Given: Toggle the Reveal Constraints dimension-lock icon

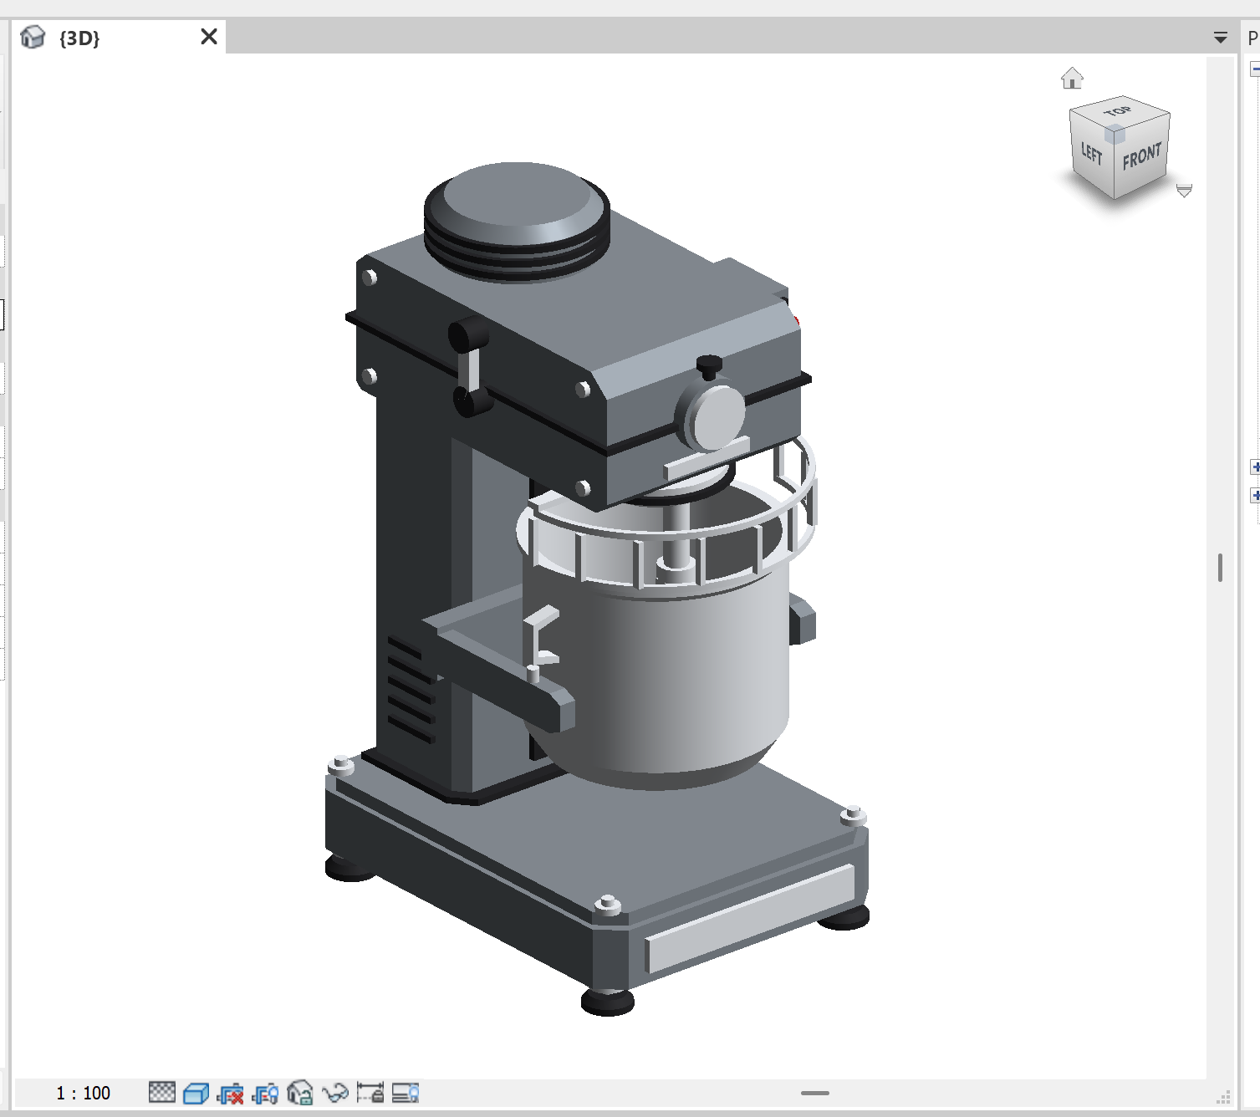Looking at the screenshot, I should pos(370,1093).
